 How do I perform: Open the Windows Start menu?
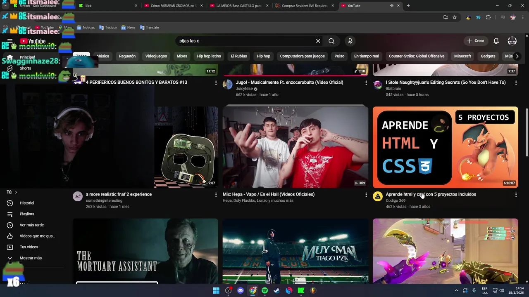[x=216, y=290]
